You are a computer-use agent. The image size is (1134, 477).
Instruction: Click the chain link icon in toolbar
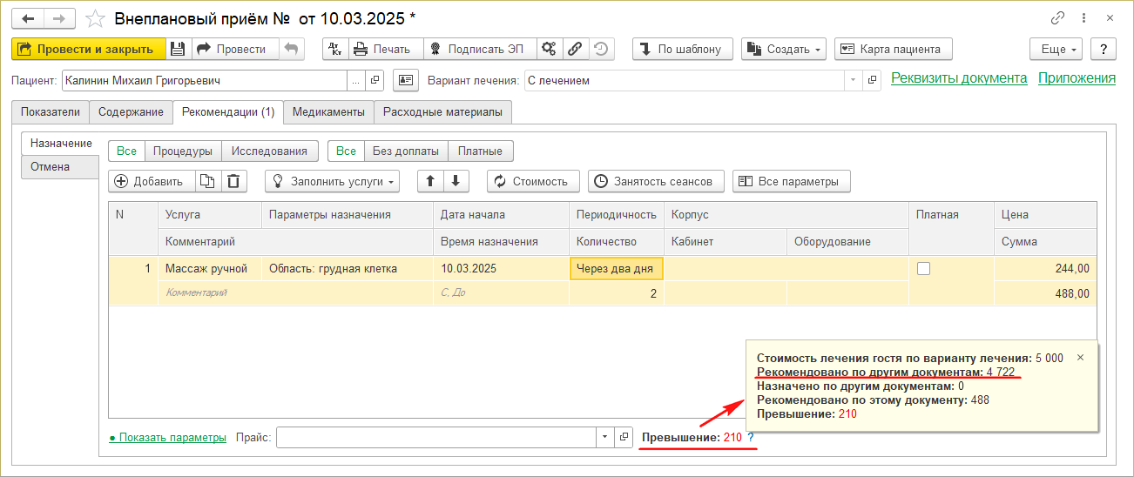click(x=575, y=49)
